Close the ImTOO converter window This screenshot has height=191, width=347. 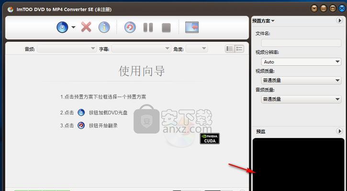[x=342, y=9]
